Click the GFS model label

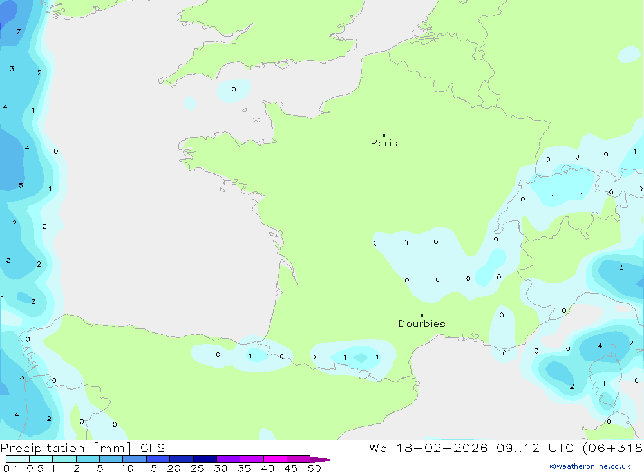(153, 448)
